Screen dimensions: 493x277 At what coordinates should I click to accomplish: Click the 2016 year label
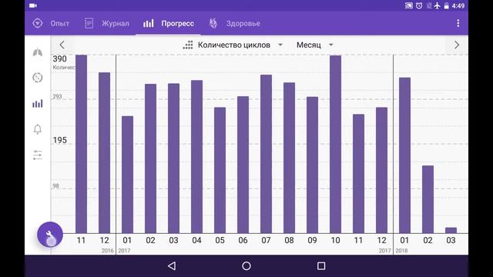point(108,251)
